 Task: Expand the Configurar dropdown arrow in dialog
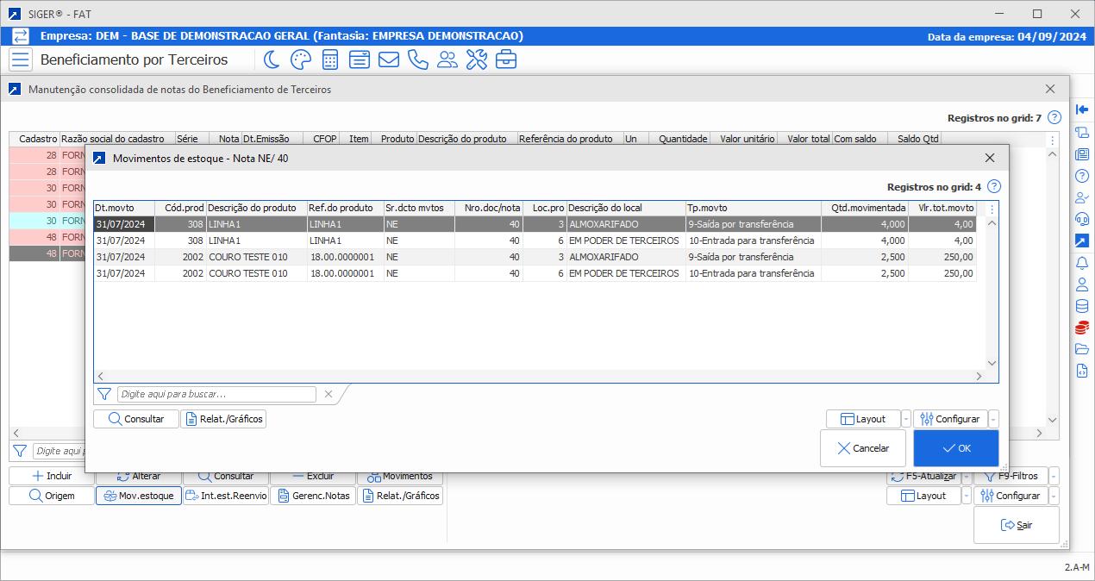tap(993, 419)
